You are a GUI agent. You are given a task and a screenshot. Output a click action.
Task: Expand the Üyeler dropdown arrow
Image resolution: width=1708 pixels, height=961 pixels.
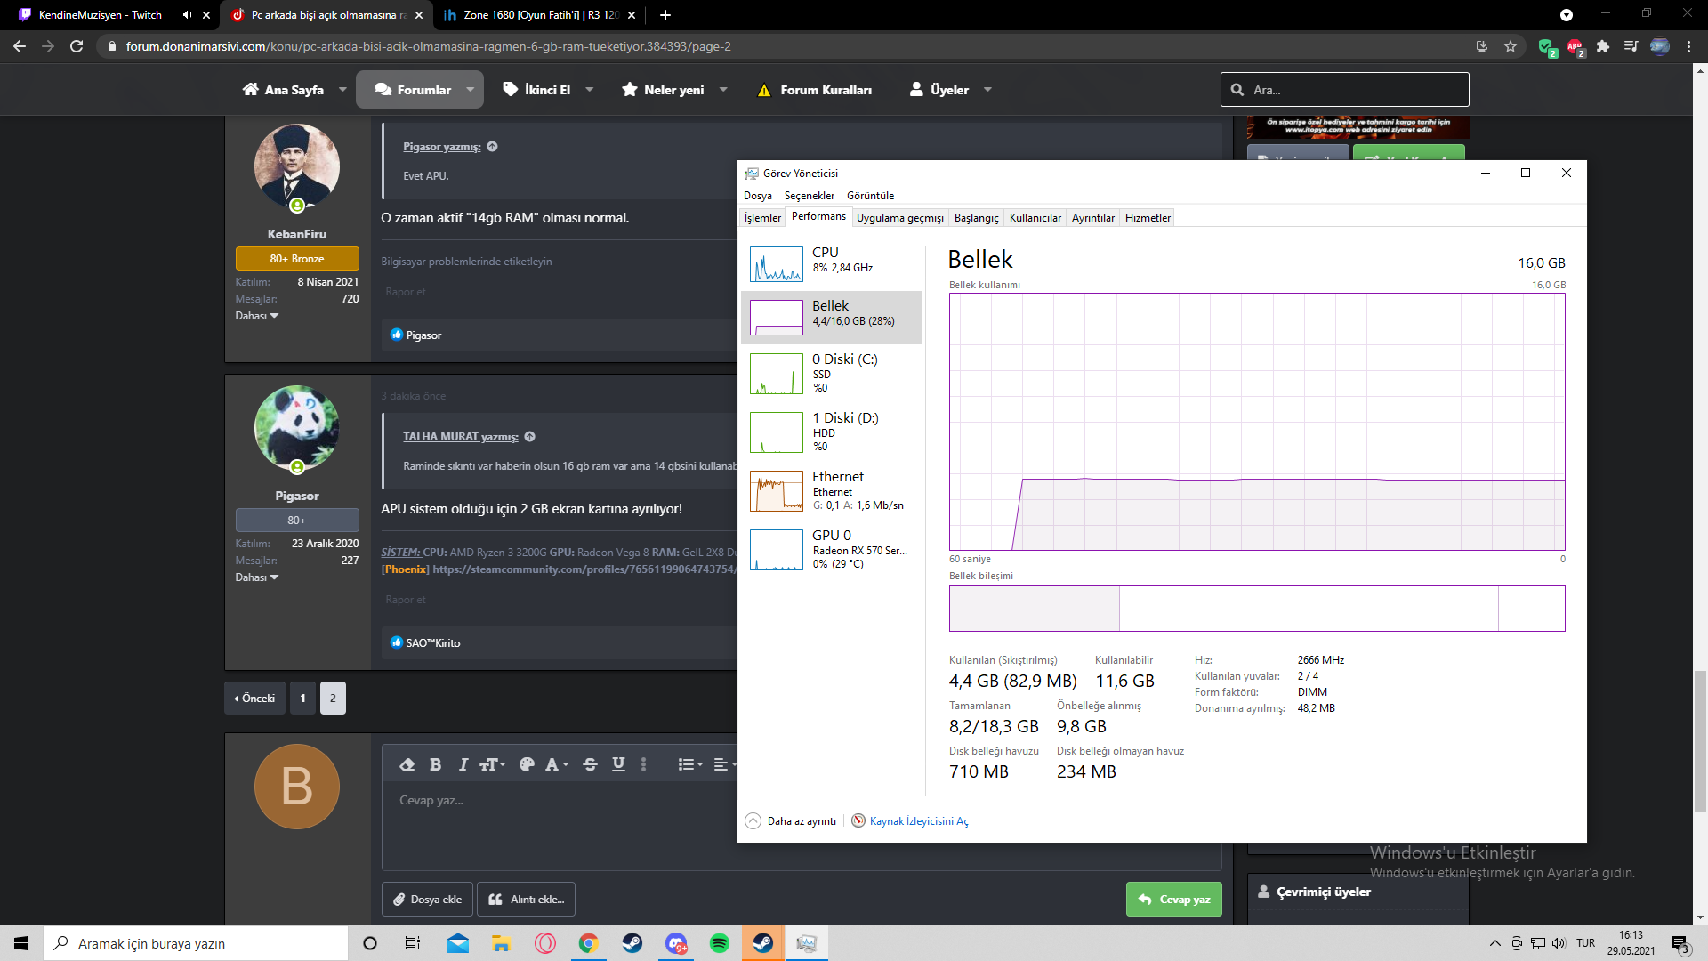(x=987, y=90)
